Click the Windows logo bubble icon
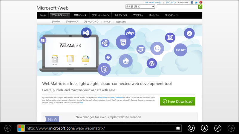 [x=43, y=40]
